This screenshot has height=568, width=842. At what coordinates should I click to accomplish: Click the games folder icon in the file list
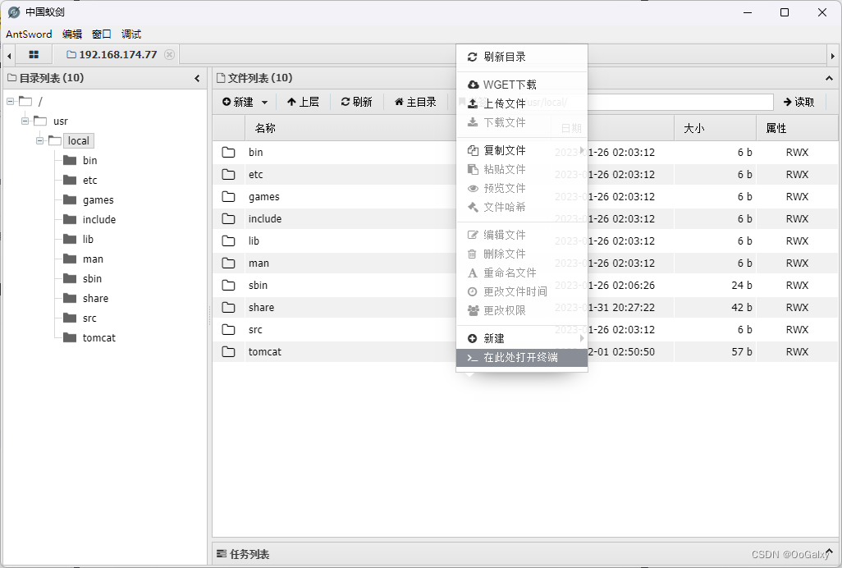(x=229, y=196)
